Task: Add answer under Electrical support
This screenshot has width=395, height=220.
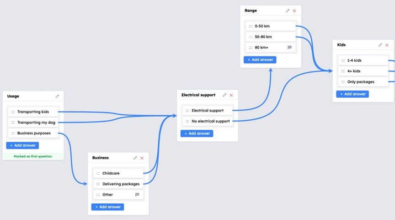Action: [x=197, y=133]
